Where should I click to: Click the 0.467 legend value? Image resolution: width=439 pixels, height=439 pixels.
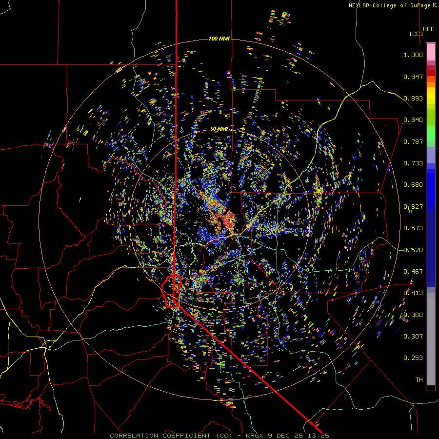point(413,272)
